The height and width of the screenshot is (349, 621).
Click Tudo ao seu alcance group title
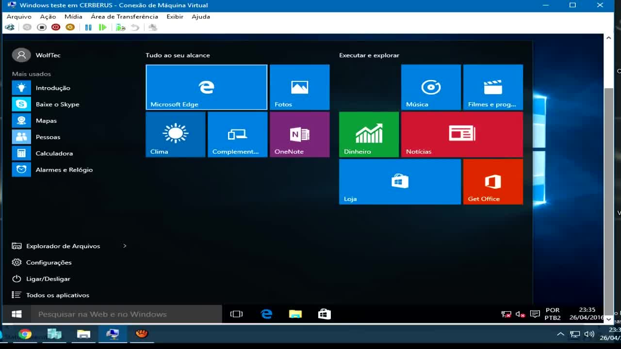178,55
